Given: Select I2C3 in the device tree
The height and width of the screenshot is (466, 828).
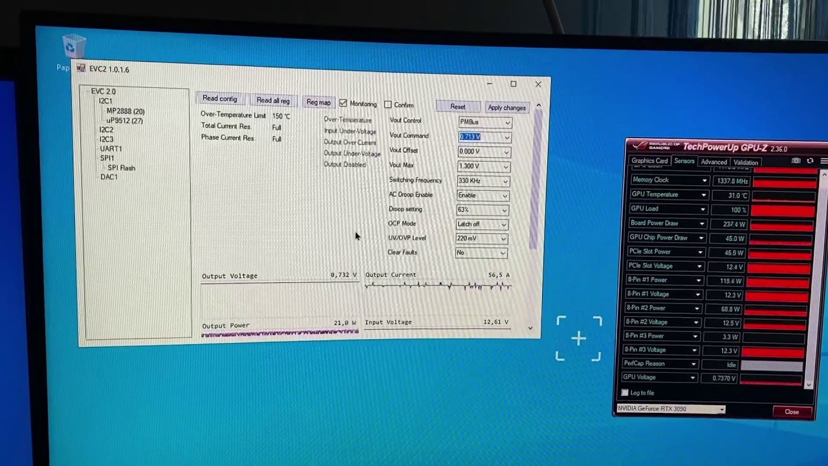Looking at the screenshot, I should pos(106,139).
